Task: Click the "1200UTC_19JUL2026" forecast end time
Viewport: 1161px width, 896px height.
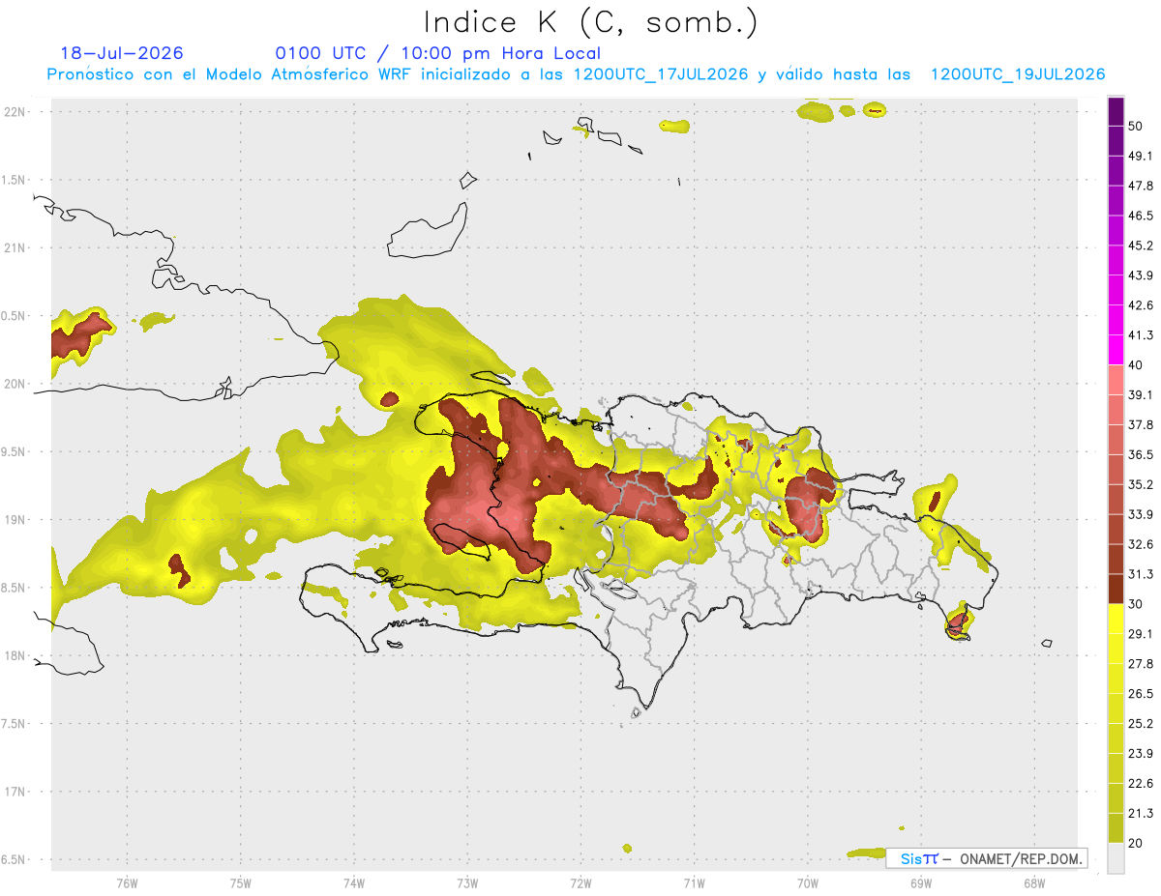Action: coord(1018,74)
